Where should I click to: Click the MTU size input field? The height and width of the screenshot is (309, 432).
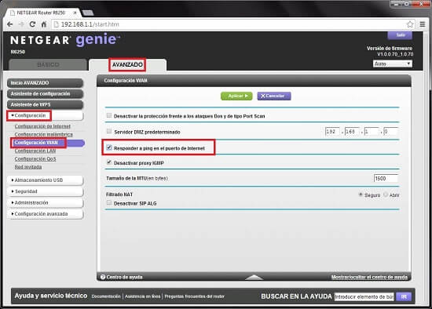click(386, 178)
